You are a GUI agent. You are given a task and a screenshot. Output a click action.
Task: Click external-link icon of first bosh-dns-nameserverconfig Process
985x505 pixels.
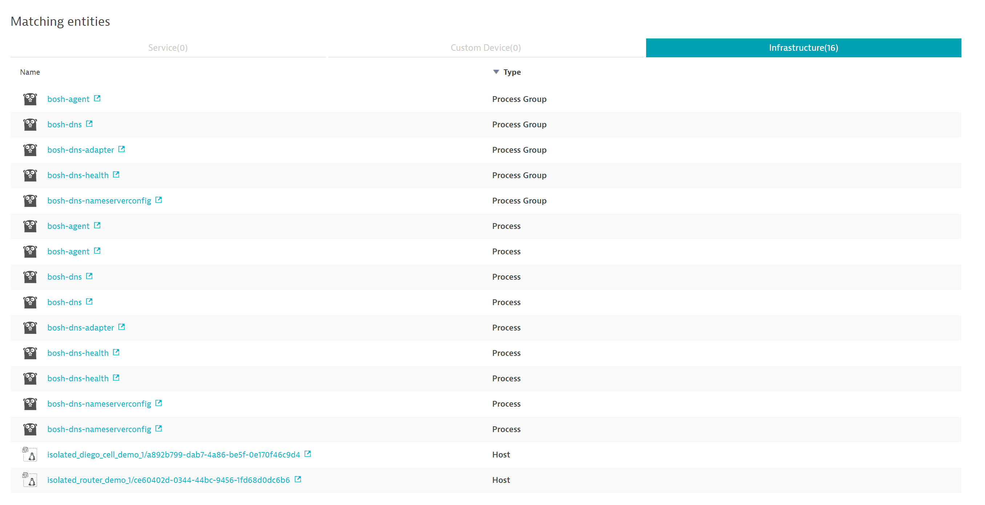[x=159, y=403]
